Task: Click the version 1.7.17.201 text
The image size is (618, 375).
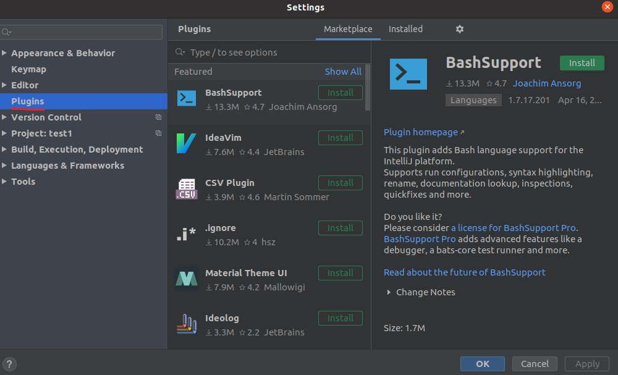Action: pyautogui.click(x=528, y=100)
